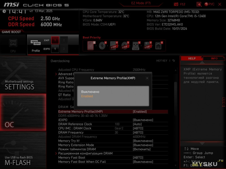
Task: Select the USB key boot device
Action: point(136,46)
